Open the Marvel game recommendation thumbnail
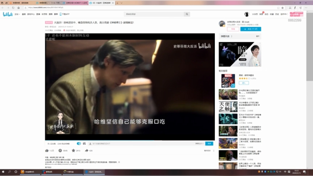 (228, 81)
